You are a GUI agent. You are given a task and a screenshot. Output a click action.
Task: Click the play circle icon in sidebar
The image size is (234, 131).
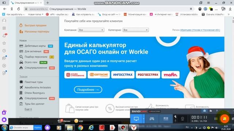[4, 65]
